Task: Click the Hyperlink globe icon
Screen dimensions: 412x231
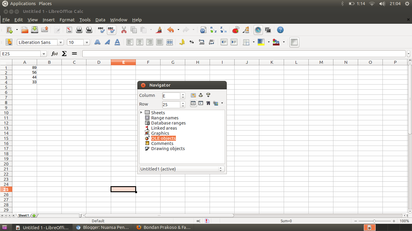Action: coord(203,30)
